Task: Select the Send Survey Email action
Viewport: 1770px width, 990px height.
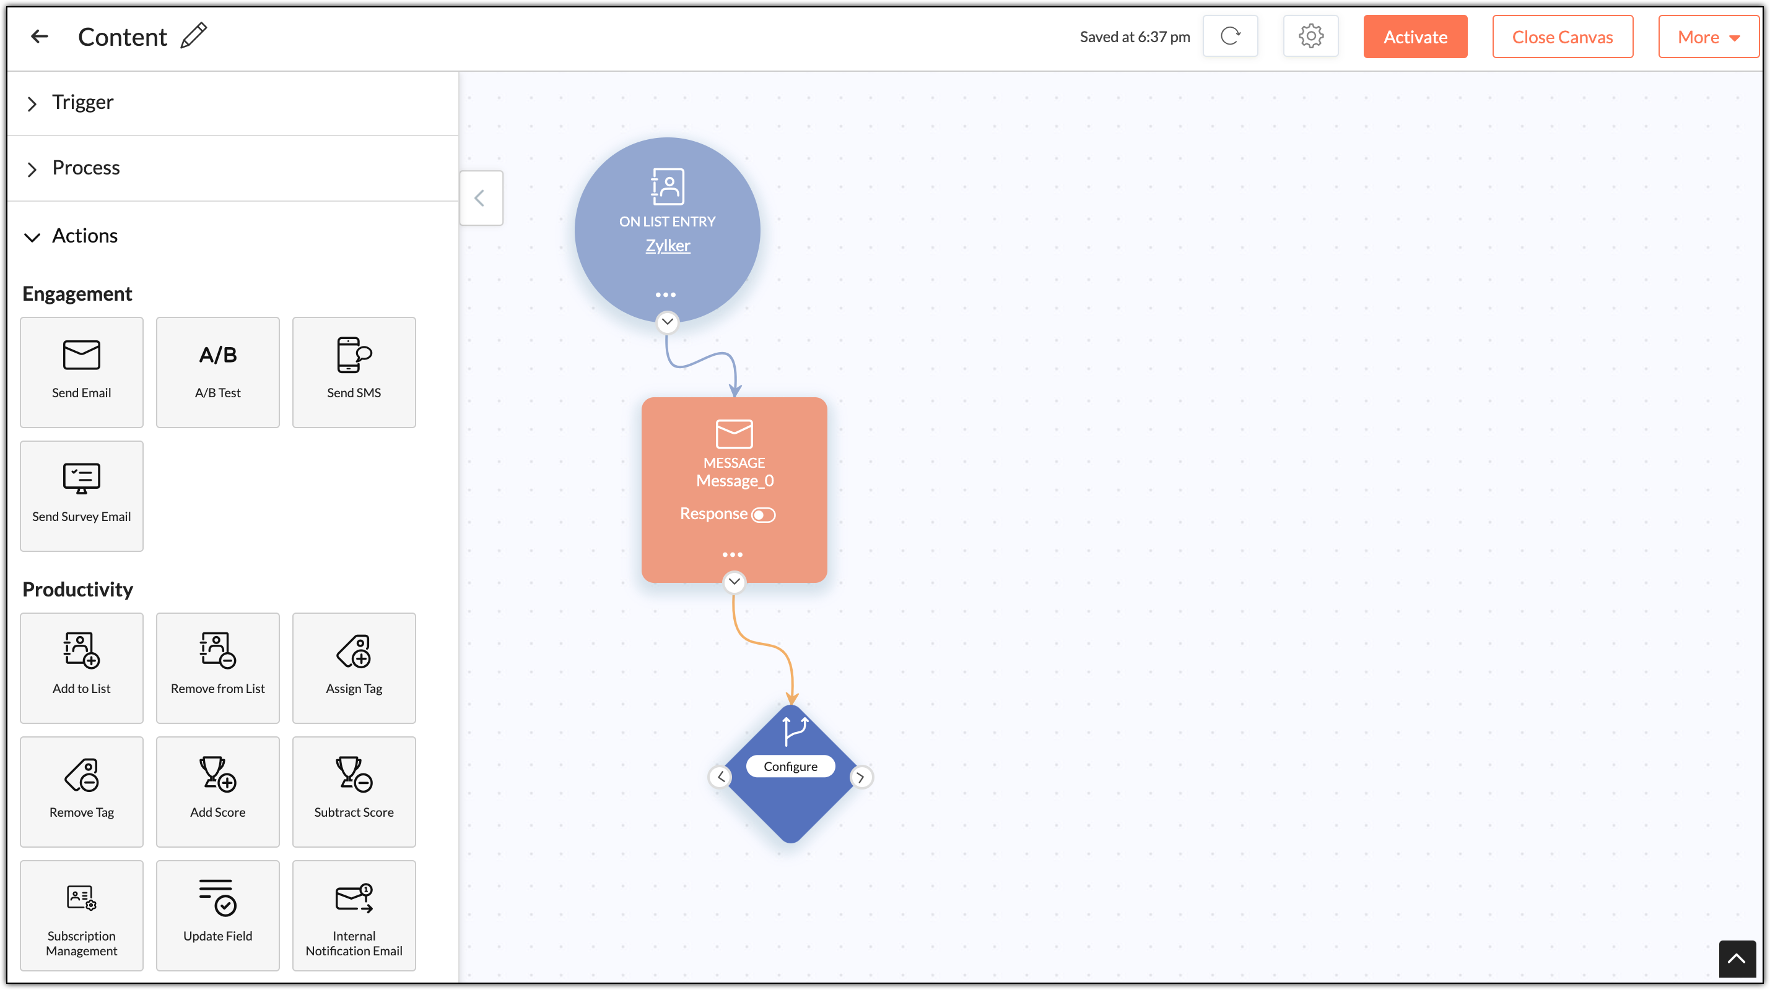Action: 82,496
